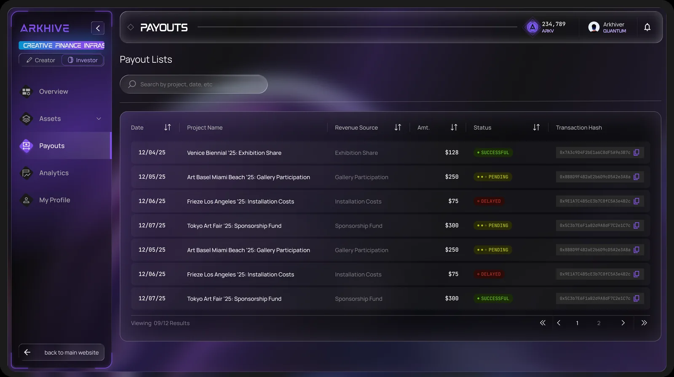Click the 12/04/25 date cell
Viewport: 674px width, 377px height.
pos(152,152)
